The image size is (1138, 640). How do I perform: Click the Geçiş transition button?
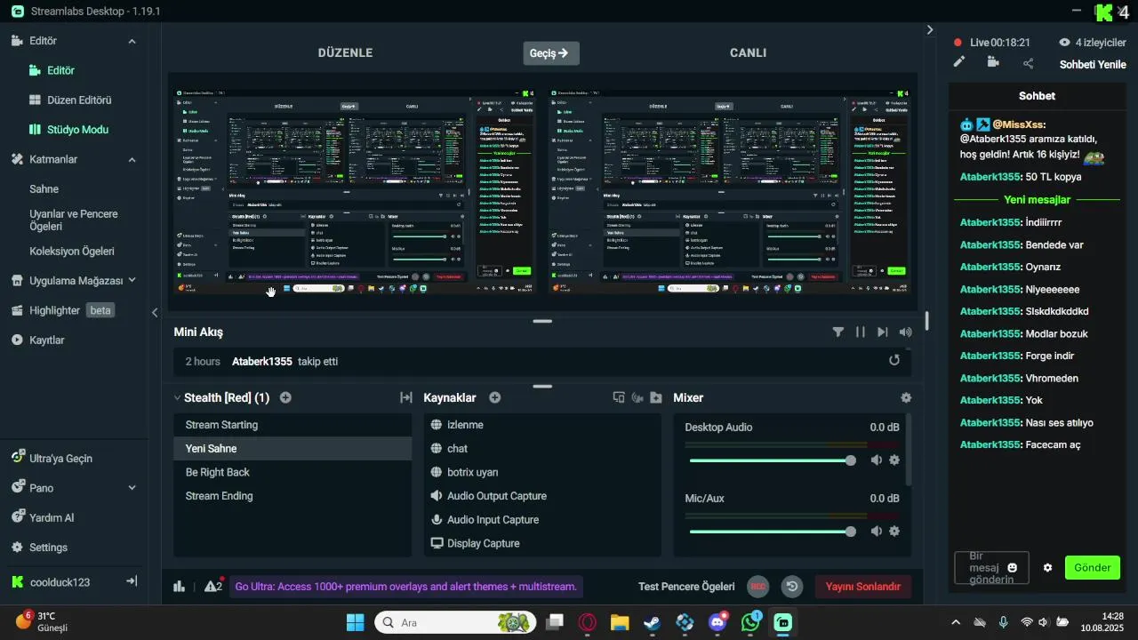(551, 53)
